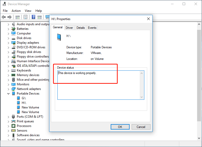Click the Batteries device icon
The height and width of the screenshot is (147, 202).
pyautogui.click(x=13, y=29)
